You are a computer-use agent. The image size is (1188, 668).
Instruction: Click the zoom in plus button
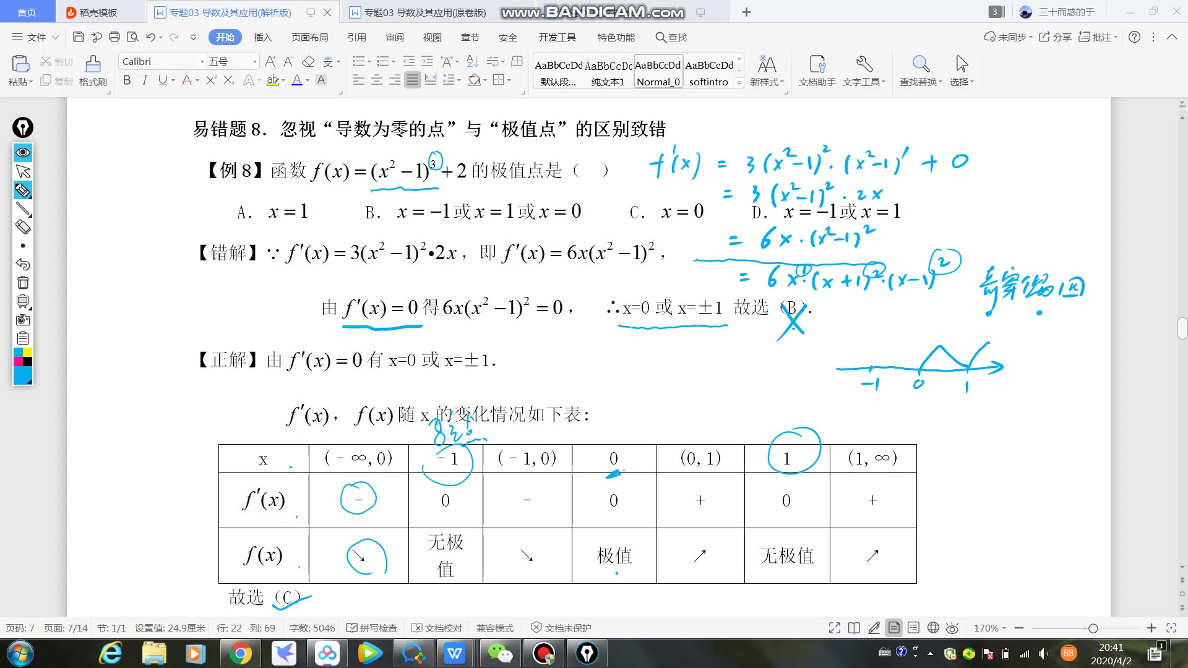coord(1151,628)
